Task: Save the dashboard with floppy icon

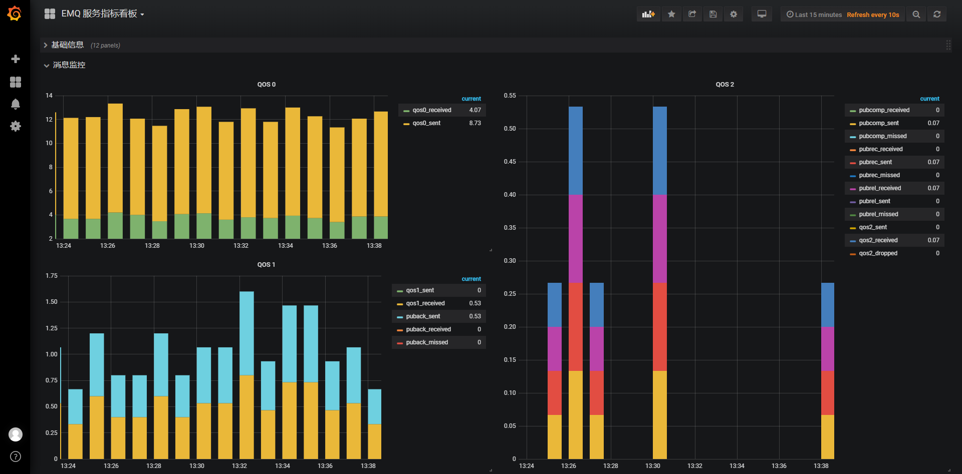Action: tap(713, 14)
